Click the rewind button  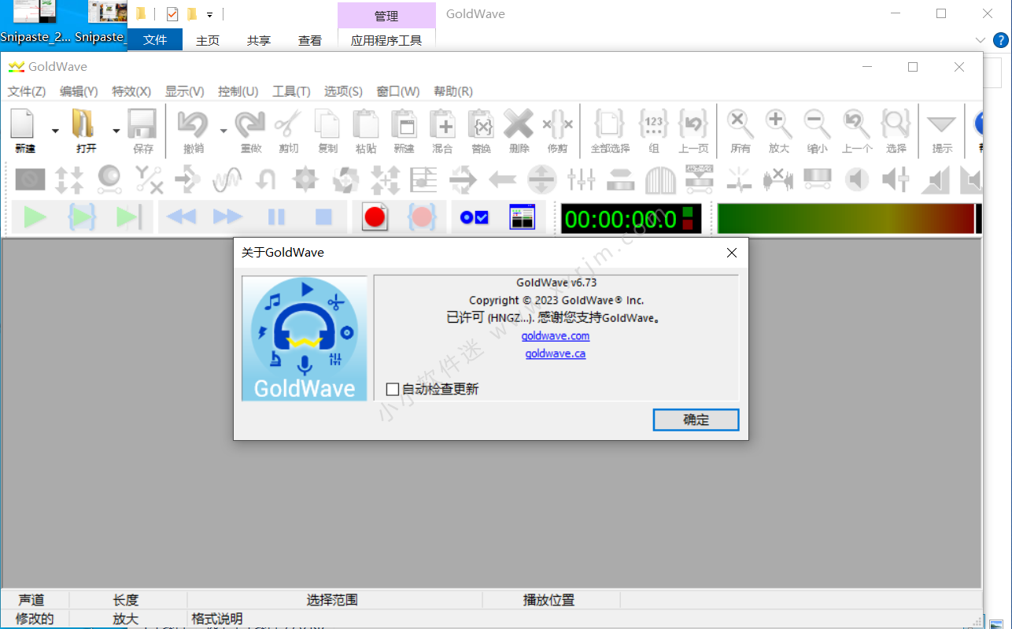click(181, 217)
